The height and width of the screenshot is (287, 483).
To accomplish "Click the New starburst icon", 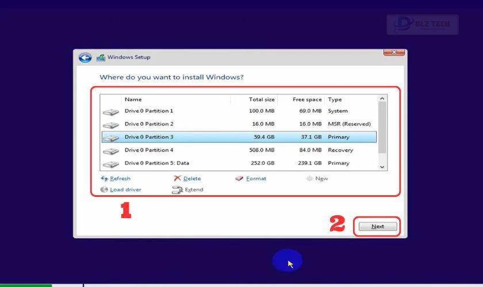I will click(309, 179).
